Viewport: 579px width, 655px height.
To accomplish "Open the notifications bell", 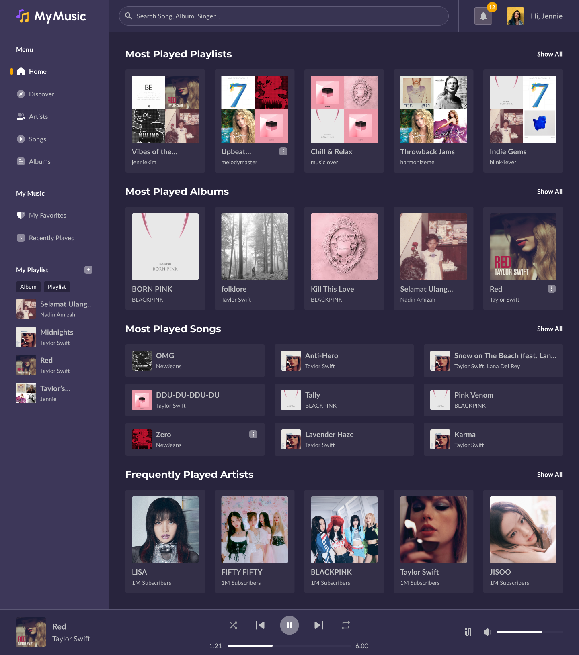I will coord(483,16).
